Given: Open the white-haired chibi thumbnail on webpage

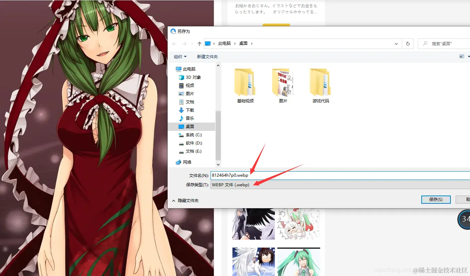Looking at the screenshot, I should pos(299,224).
